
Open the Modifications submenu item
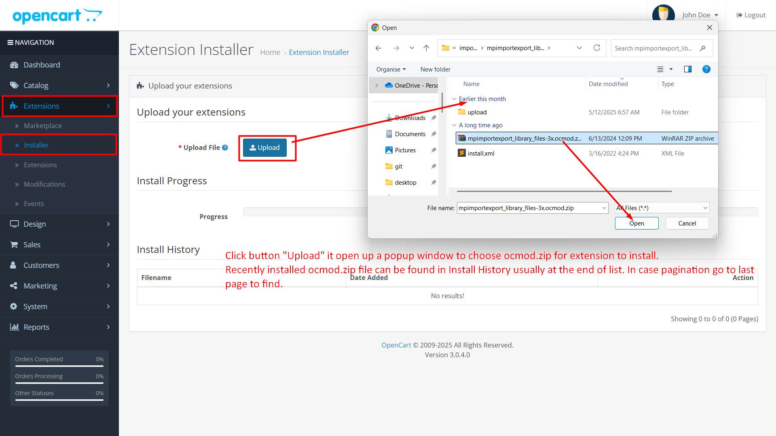coord(44,184)
